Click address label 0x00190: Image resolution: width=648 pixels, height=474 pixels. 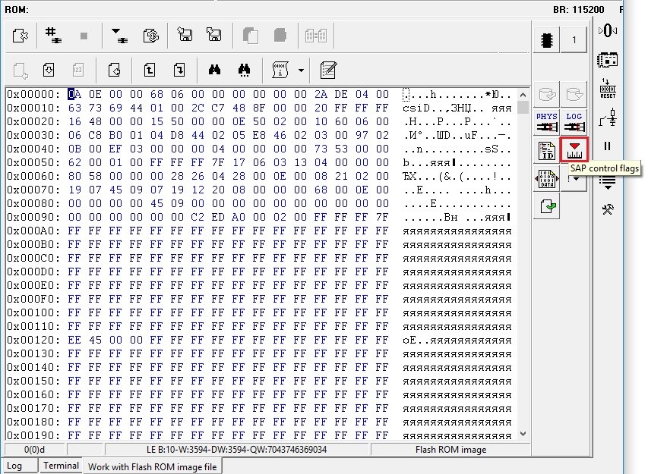(33, 435)
